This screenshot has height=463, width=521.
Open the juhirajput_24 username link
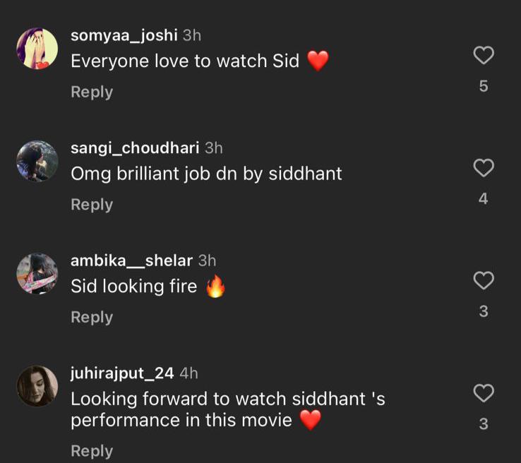122,373
